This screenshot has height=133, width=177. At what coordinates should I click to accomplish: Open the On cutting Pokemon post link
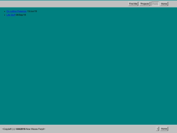(x=16, y=11)
